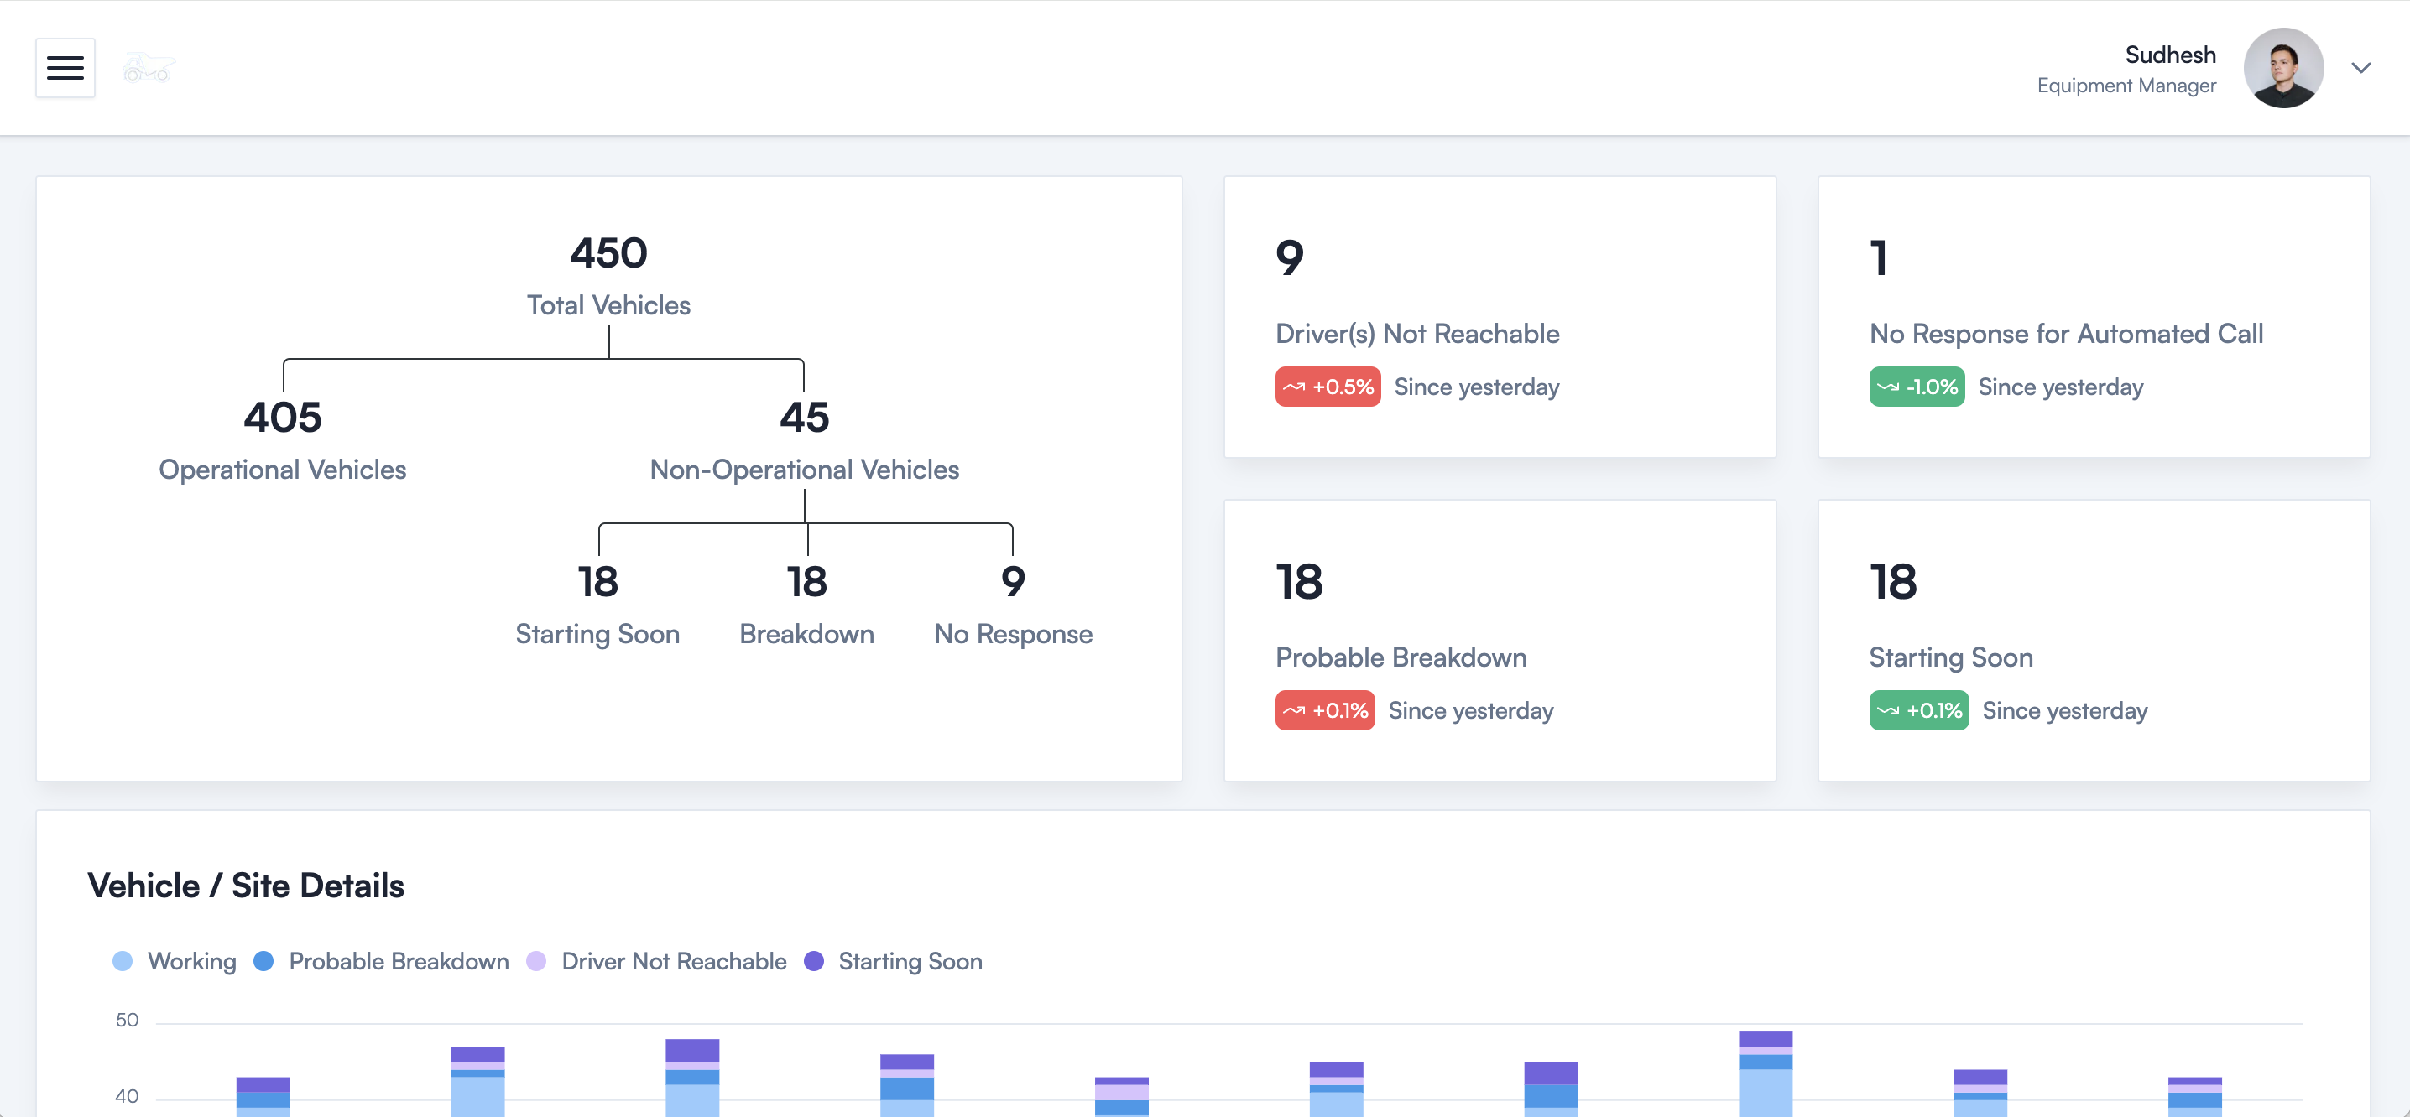2410x1117 pixels.
Task: Toggle the Working legend series
Action: [x=174, y=961]
